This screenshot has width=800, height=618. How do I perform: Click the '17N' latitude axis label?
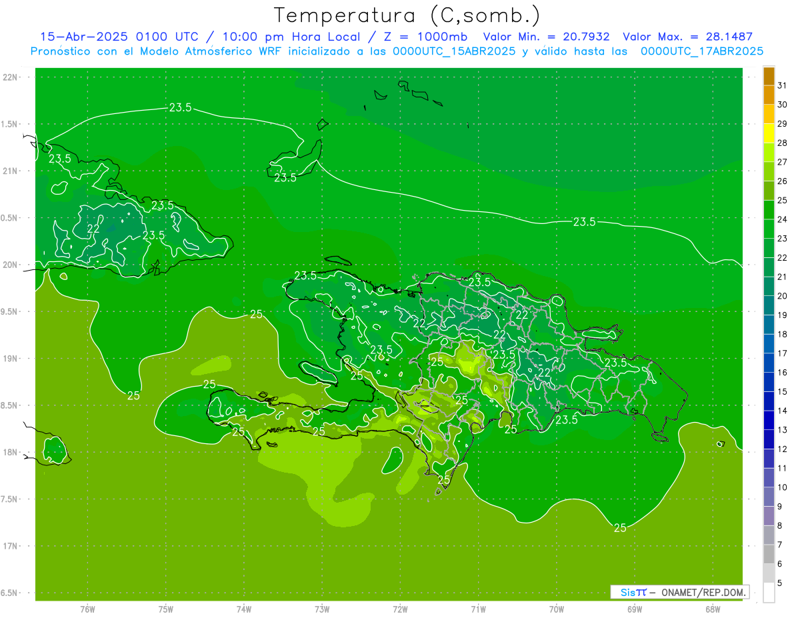pyautogui.click(x=10, y=547)
